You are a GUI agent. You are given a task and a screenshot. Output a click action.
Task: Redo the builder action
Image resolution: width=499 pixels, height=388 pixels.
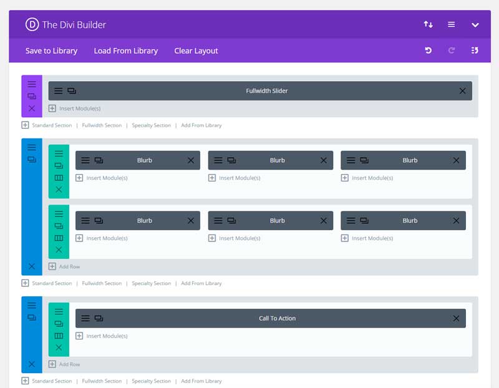[x=451, y=51]
